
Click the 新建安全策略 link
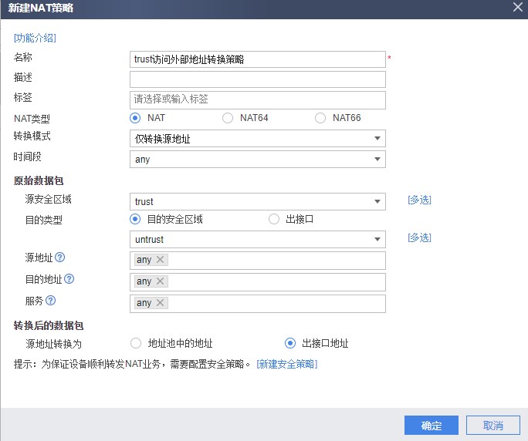pyautogui.click(x=287, y=364)
